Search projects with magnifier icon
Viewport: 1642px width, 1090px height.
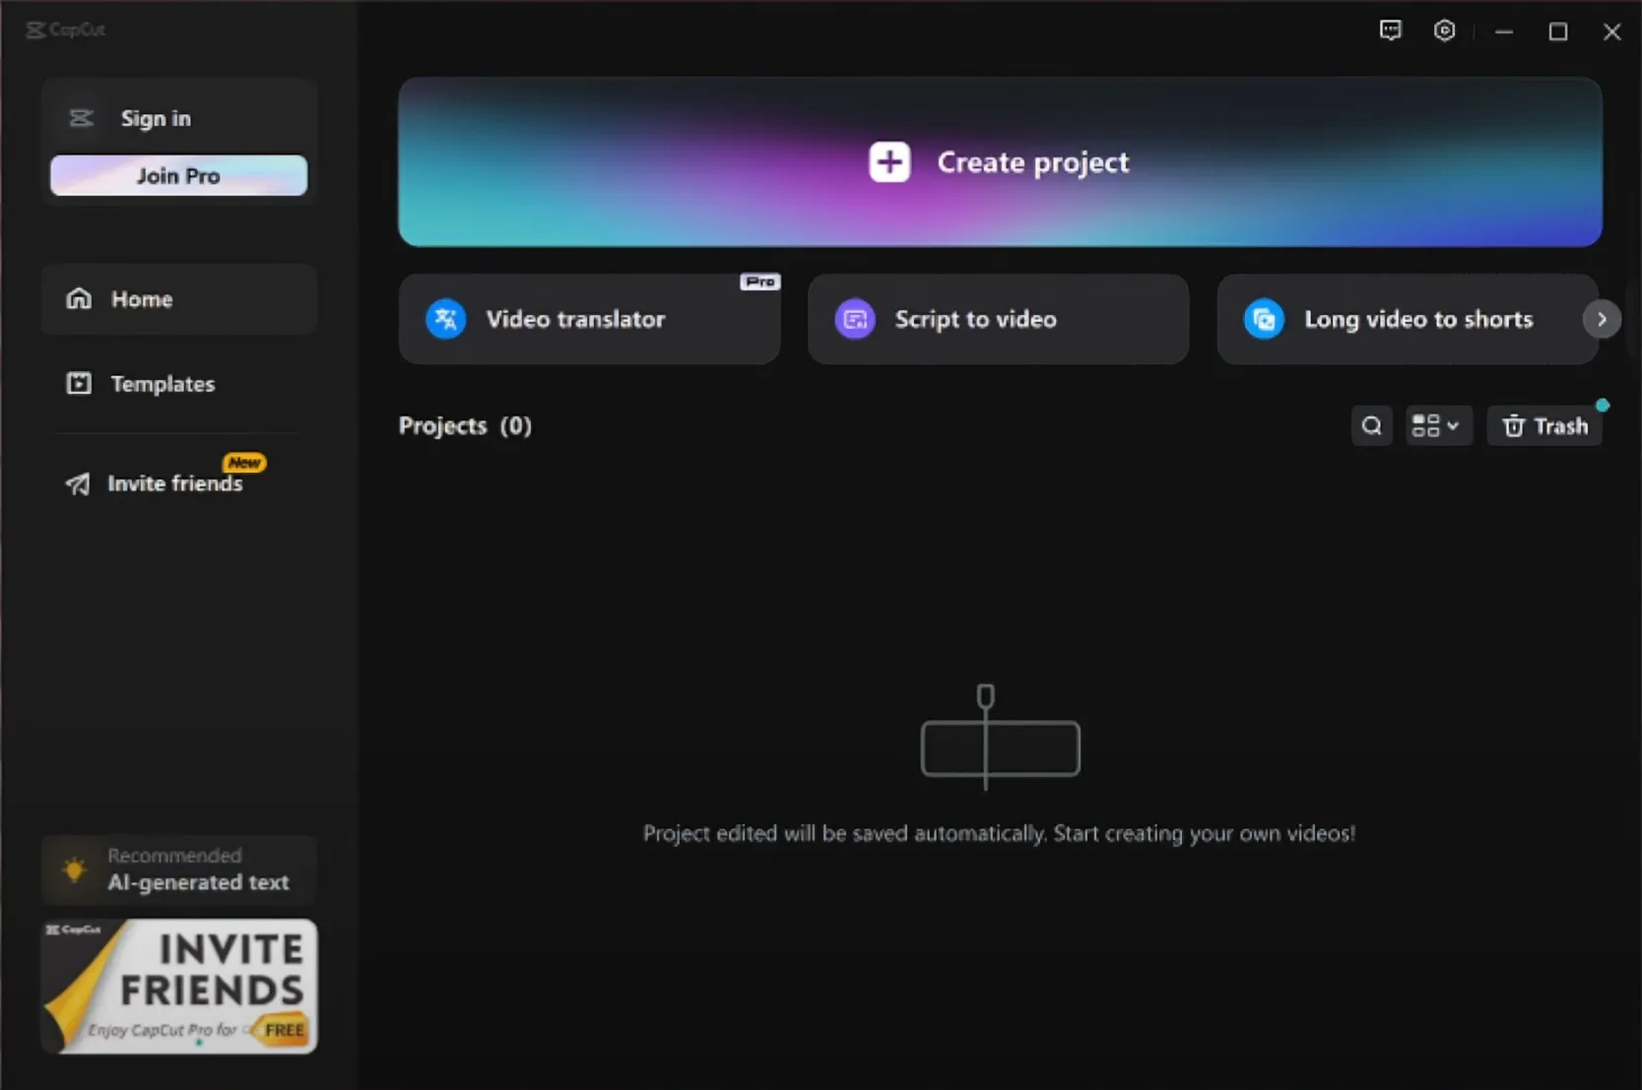[x=1371, y=426]
